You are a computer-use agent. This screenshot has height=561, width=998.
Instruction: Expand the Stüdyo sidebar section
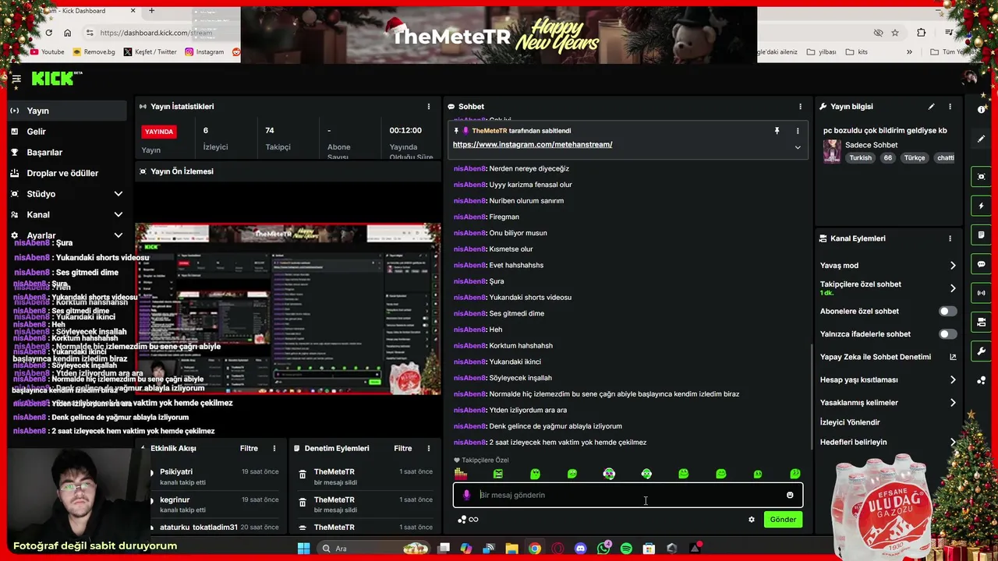[x=119, y=194]
